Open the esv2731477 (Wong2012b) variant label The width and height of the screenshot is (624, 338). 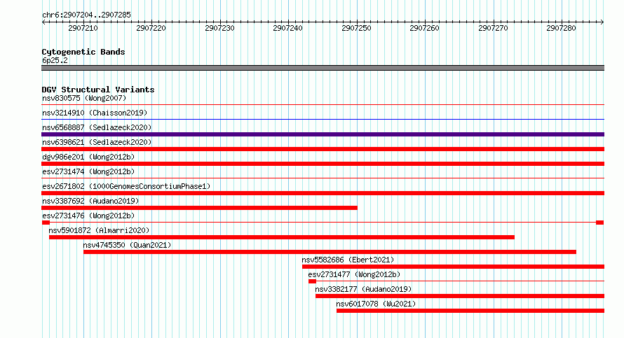[354, 274]
